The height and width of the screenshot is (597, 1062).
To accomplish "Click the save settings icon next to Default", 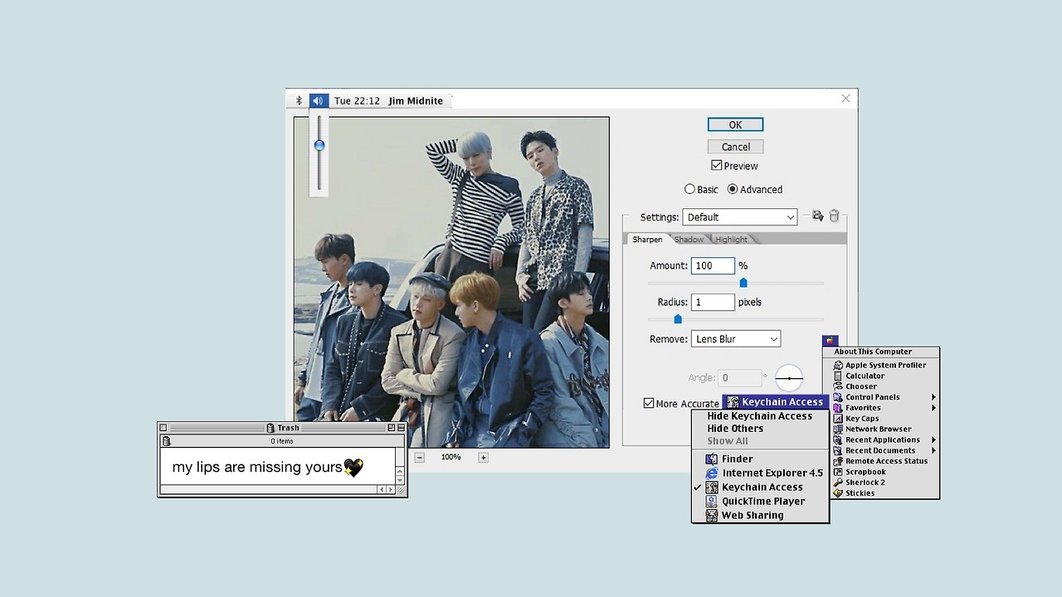I will [817, 216].
